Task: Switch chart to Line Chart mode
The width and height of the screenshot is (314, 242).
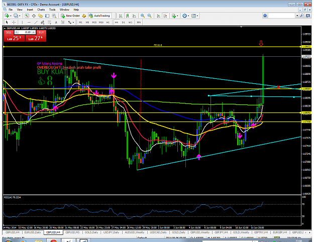Action: 134,16
